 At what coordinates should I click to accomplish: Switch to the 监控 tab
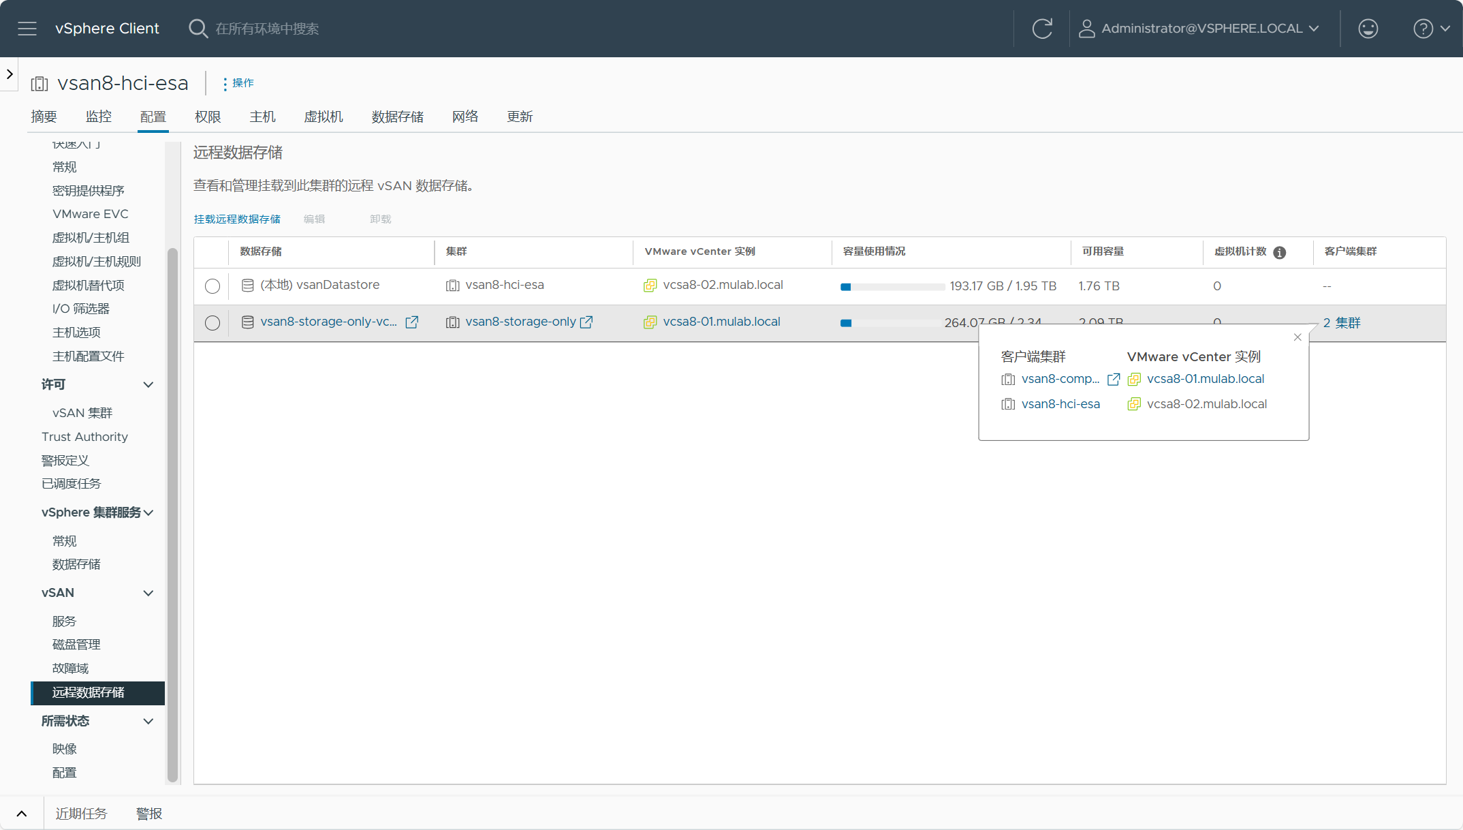pyautogui.click(x=98, y=117)
